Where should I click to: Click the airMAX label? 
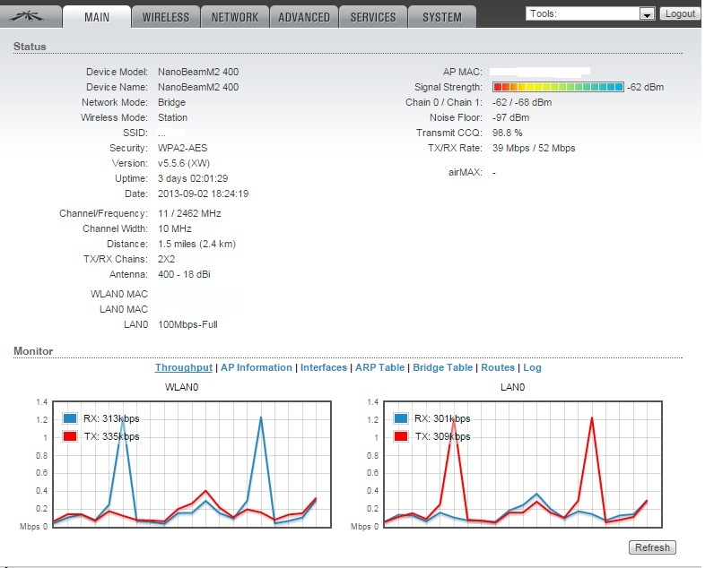coord(465,172)
